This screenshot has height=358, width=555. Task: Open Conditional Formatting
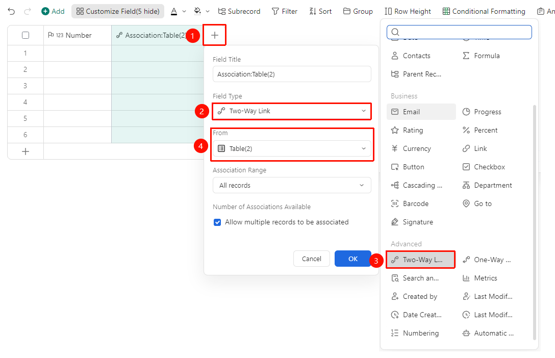point(484,11)
